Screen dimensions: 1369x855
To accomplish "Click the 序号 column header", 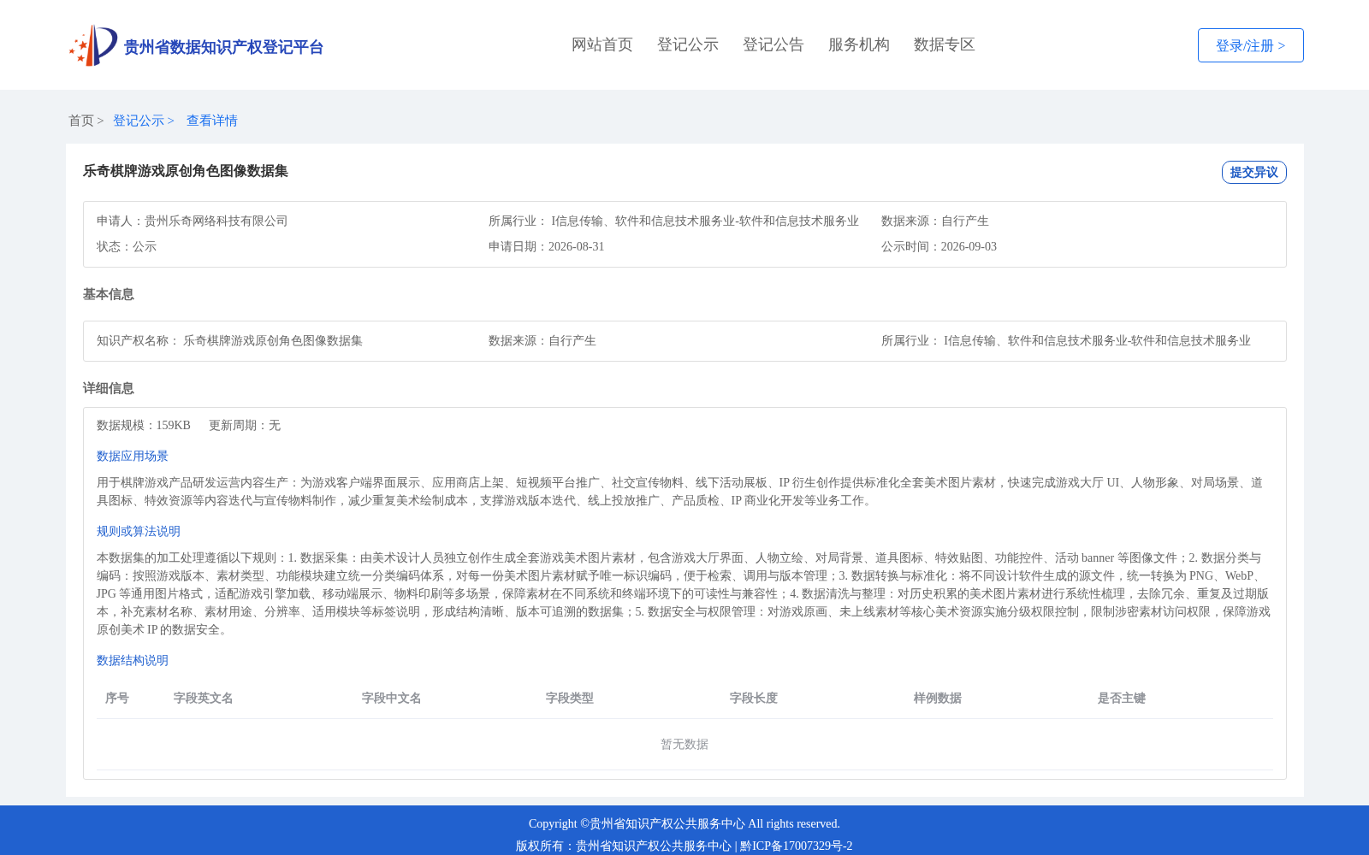I will point(117,698).
